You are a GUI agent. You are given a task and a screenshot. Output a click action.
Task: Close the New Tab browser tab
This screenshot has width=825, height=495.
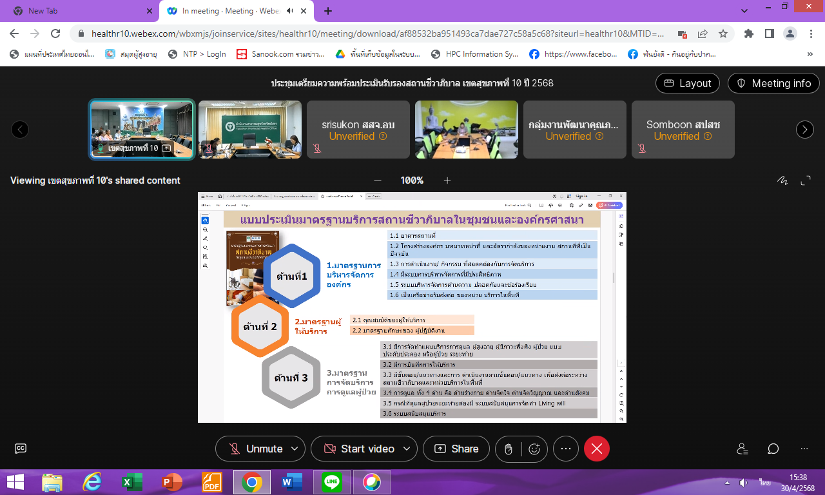click(149, 11)
